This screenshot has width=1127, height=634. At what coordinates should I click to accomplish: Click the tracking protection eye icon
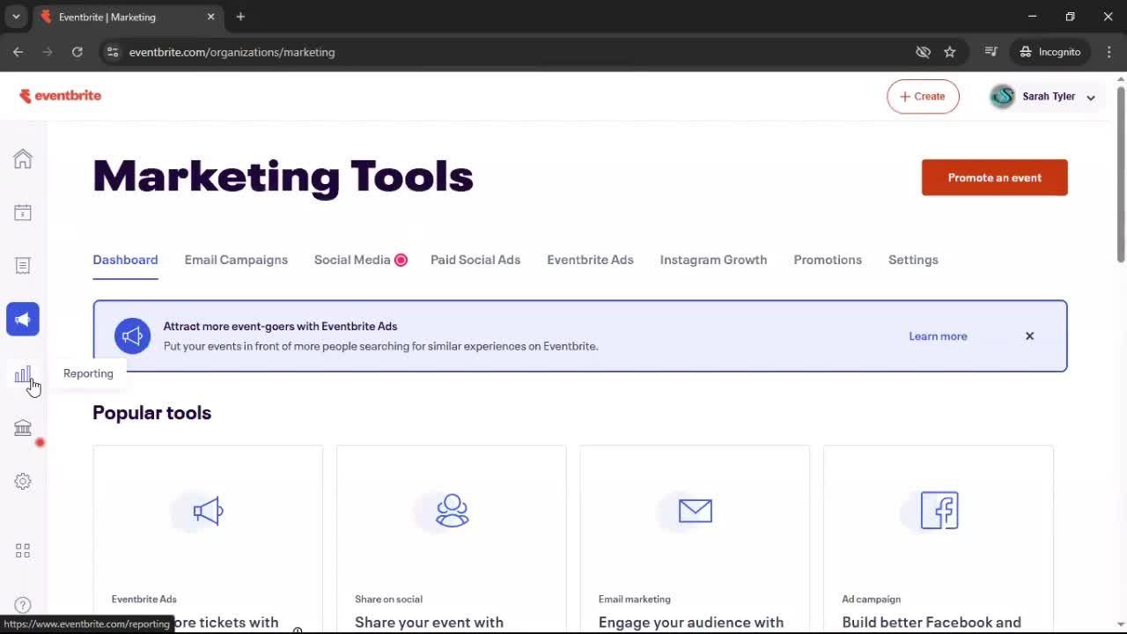click(x=923, y=52)
